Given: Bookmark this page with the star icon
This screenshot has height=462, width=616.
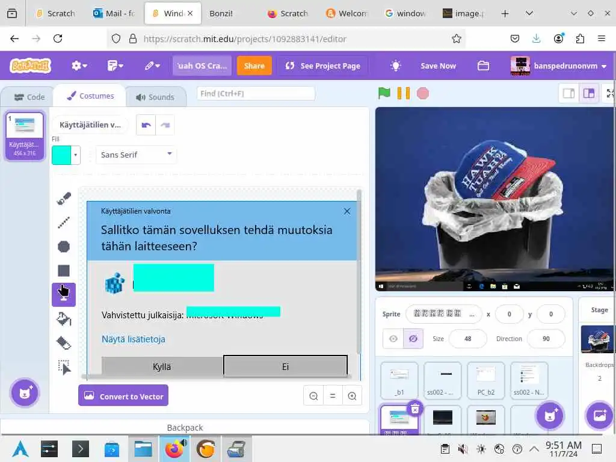Looking at the screenshot, I should click(x=456, y=38).
